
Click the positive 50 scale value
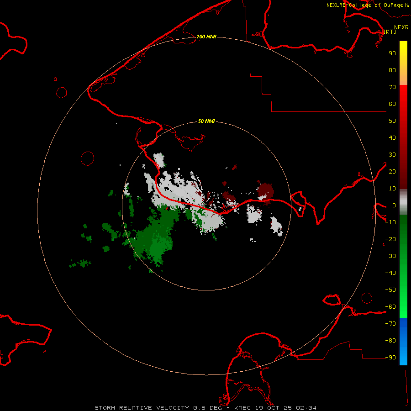tap(392, 121)
